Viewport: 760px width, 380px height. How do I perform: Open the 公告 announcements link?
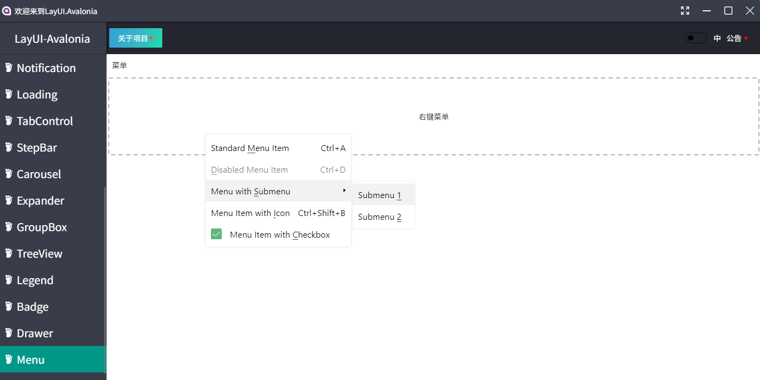pos(735,38)
